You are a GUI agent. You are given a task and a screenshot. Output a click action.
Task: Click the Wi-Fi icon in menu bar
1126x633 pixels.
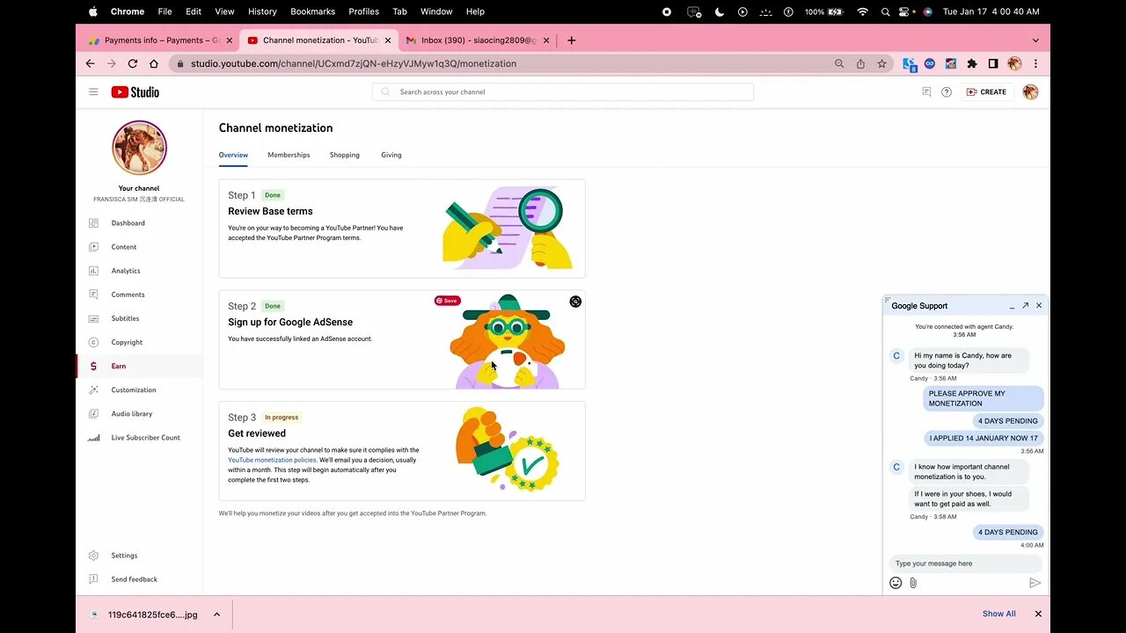pyautogui.click(x=862, y=11)
